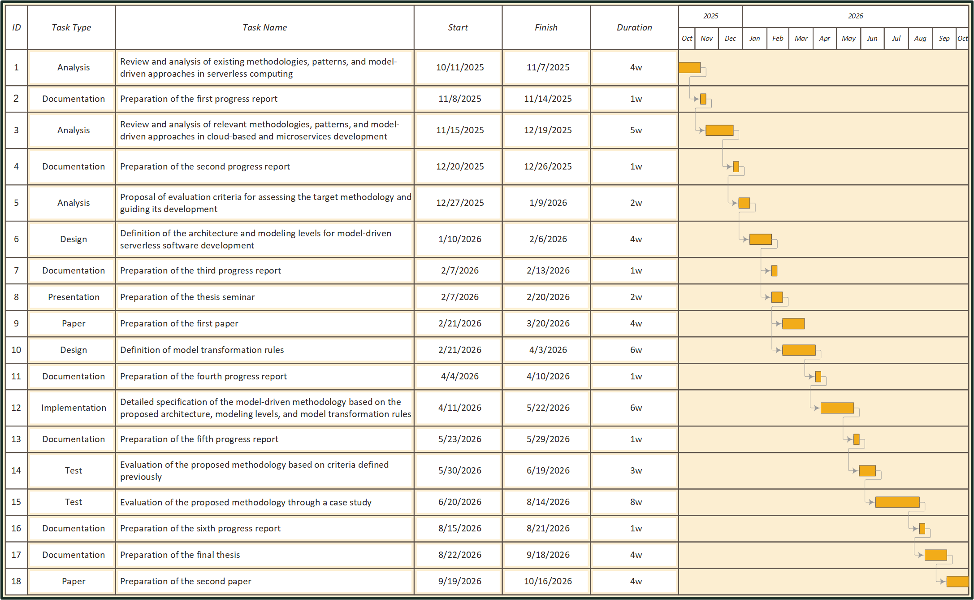Click the Gantt bar for task 1
Screen dimensions: 974x600
click(x=689, y=68)
